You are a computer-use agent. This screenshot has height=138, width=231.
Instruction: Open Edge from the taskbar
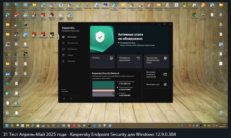click(33, 125)
